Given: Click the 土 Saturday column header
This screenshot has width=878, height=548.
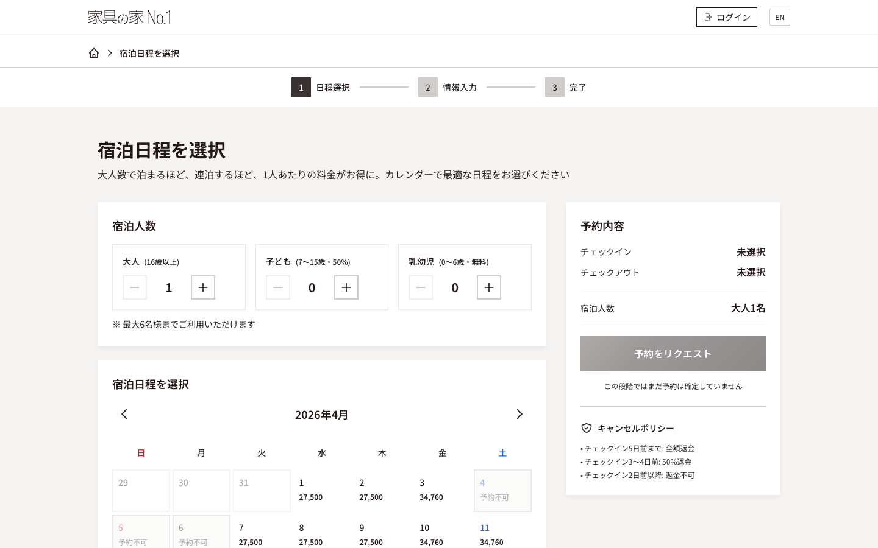Looking at the screenshot, I should (x=502, y=452).
